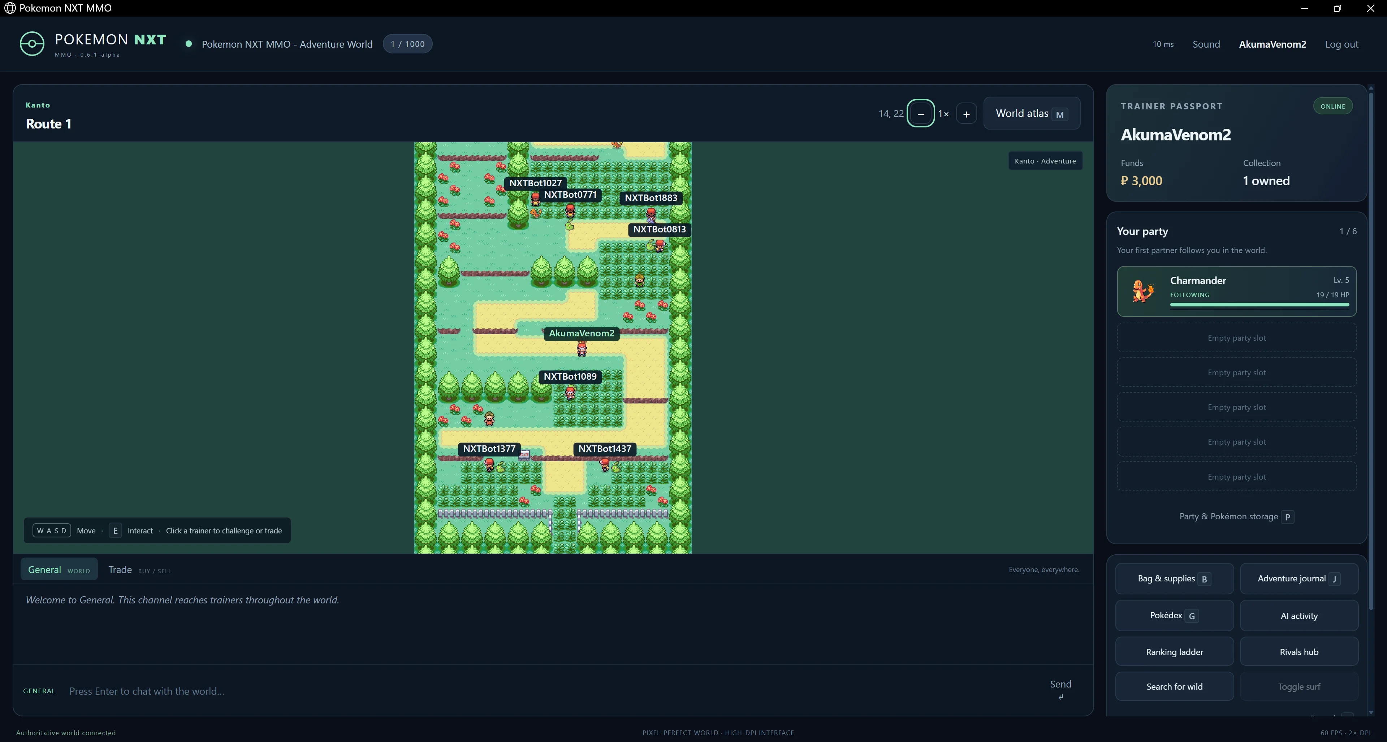Image resolution: width=1387 pixels, height=742 pixels.
Task: Open Bag & supplies
Action: [1174, 579]
